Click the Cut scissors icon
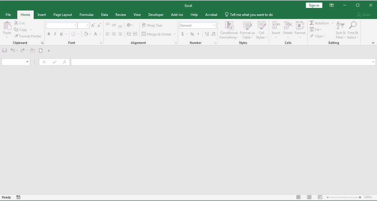The width and height of the screenshot is (377, 201). tap(16, 23)
